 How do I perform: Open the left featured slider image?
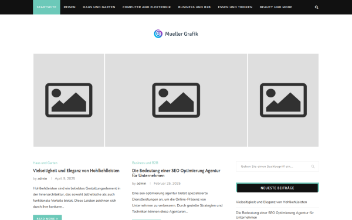pyautogui.click(x=69, y=100)
